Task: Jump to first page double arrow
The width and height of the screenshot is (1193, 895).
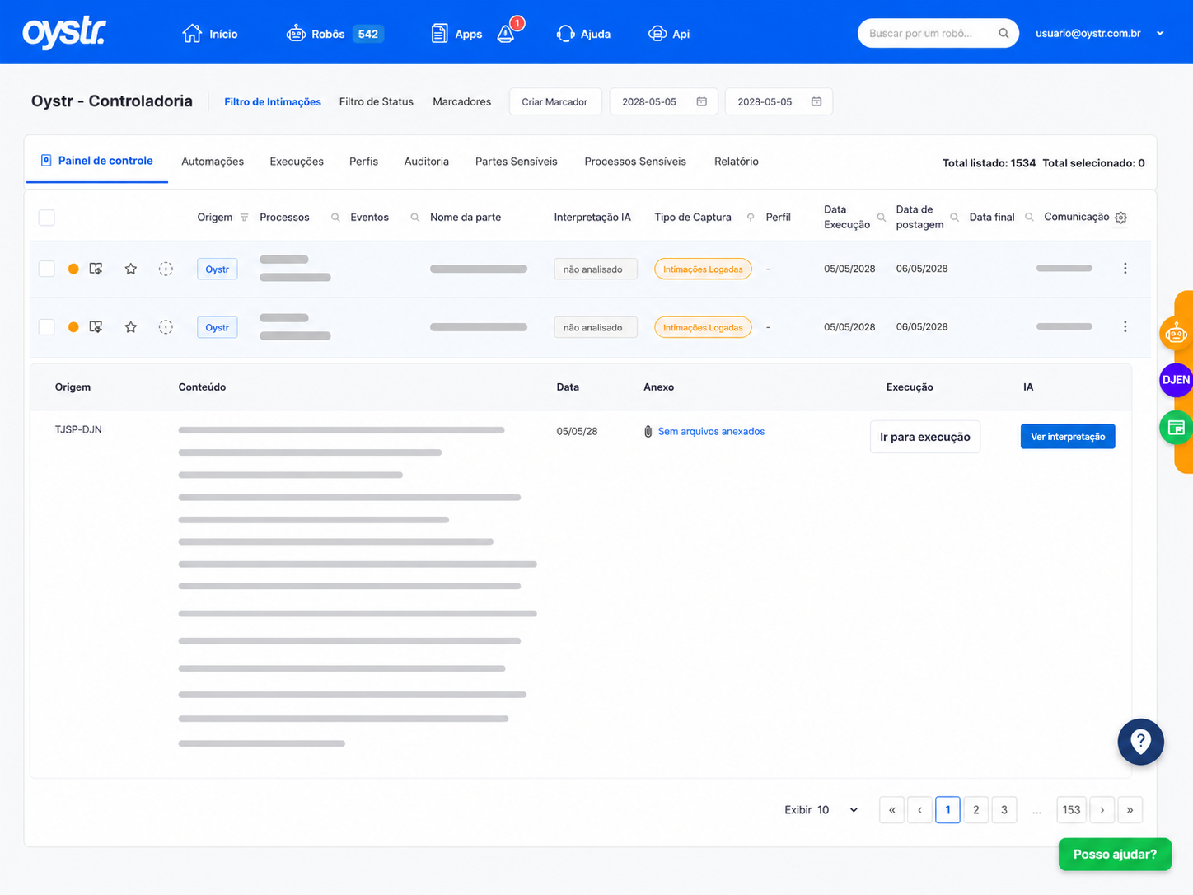Action: click(892, 810)
